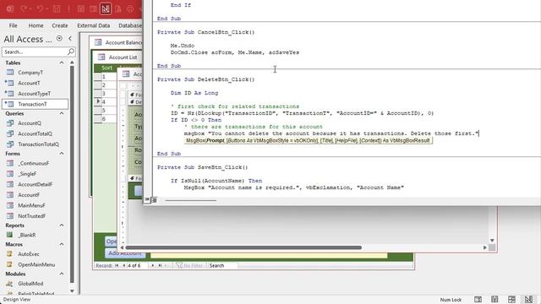Switch to the External Data tab

93,25
